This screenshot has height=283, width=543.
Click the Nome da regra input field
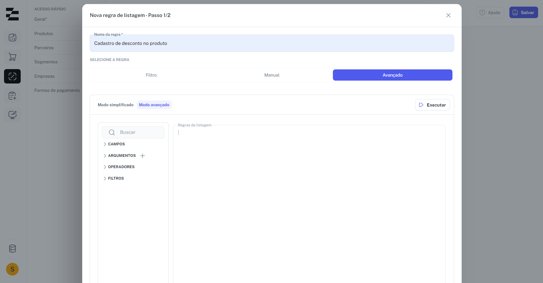(272, 43)
